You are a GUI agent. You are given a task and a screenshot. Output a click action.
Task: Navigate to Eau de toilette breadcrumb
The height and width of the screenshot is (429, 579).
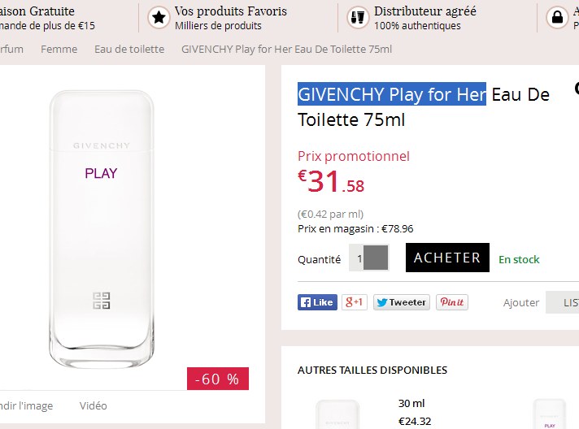tap(129, 49)
